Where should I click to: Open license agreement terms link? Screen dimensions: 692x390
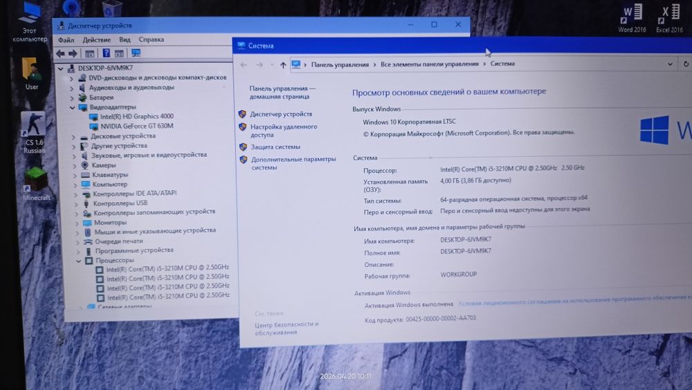click(574, 300)
